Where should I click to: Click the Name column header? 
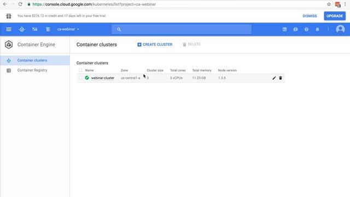[89, 71]
